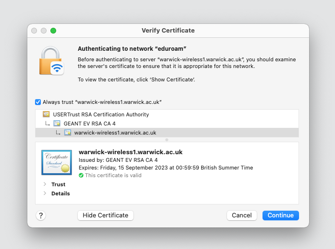Click the green valid checkmark icon
Screen dimensions: 335x249
[x=81, y=175]
